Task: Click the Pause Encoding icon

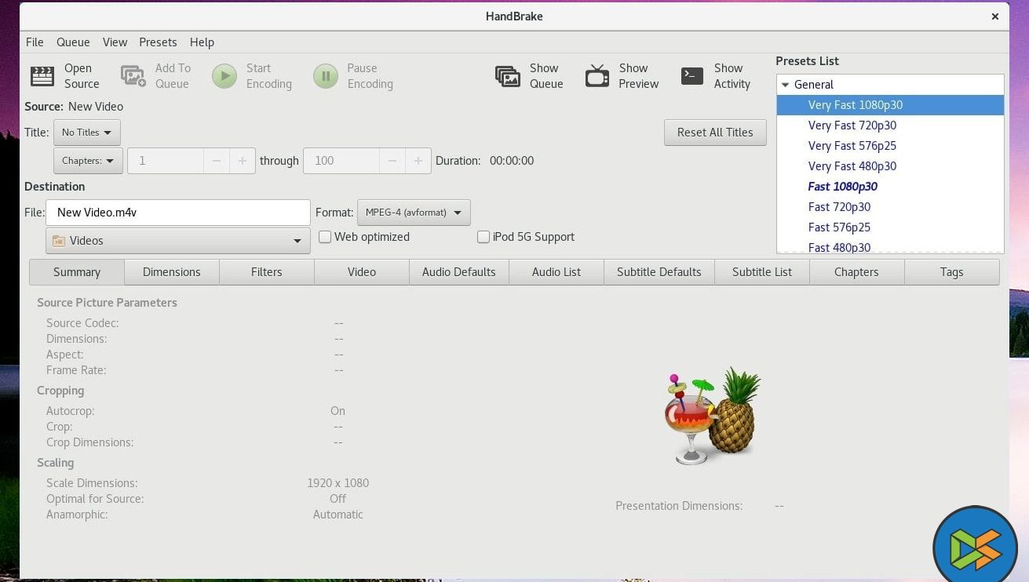Action: tap(326, 76)
